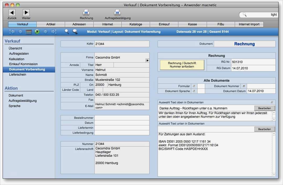Toggle info for Auswahl Text oben in Dokumenten
This screenshot has width=283, height=185.
point(272,102)
